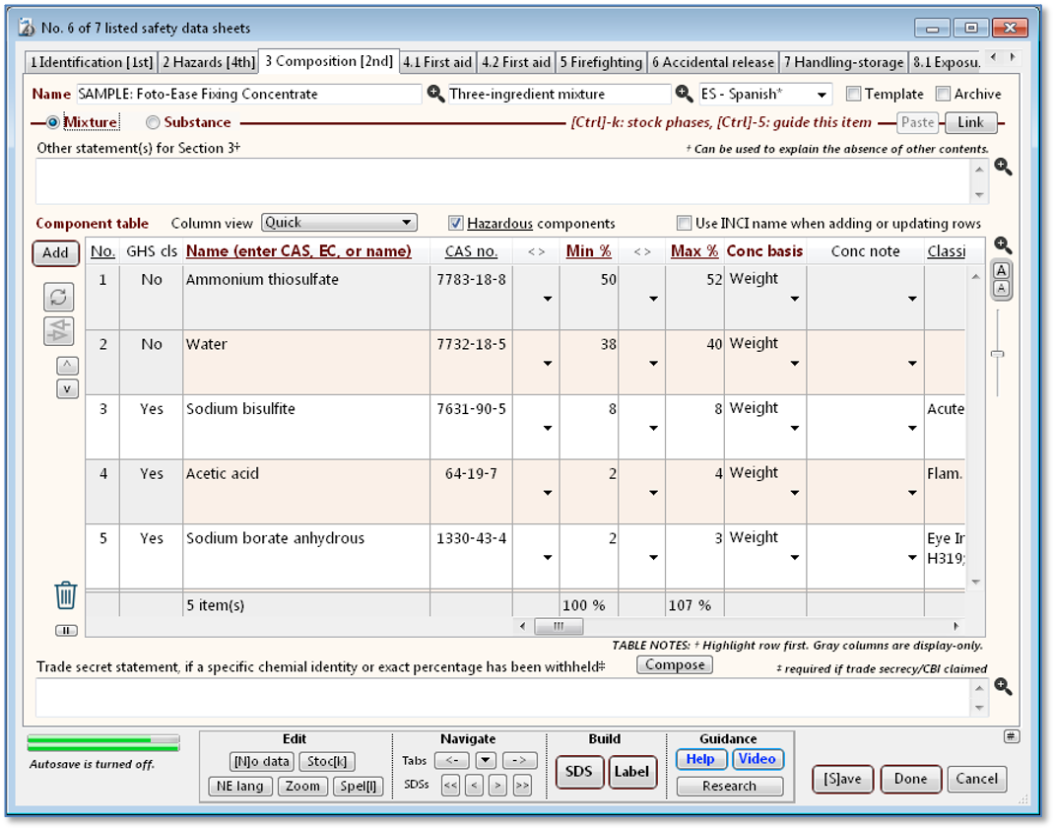Open Conc note dropdown for Sodium bisulfite
The image size is (1054, 829).
click(912, 428)
